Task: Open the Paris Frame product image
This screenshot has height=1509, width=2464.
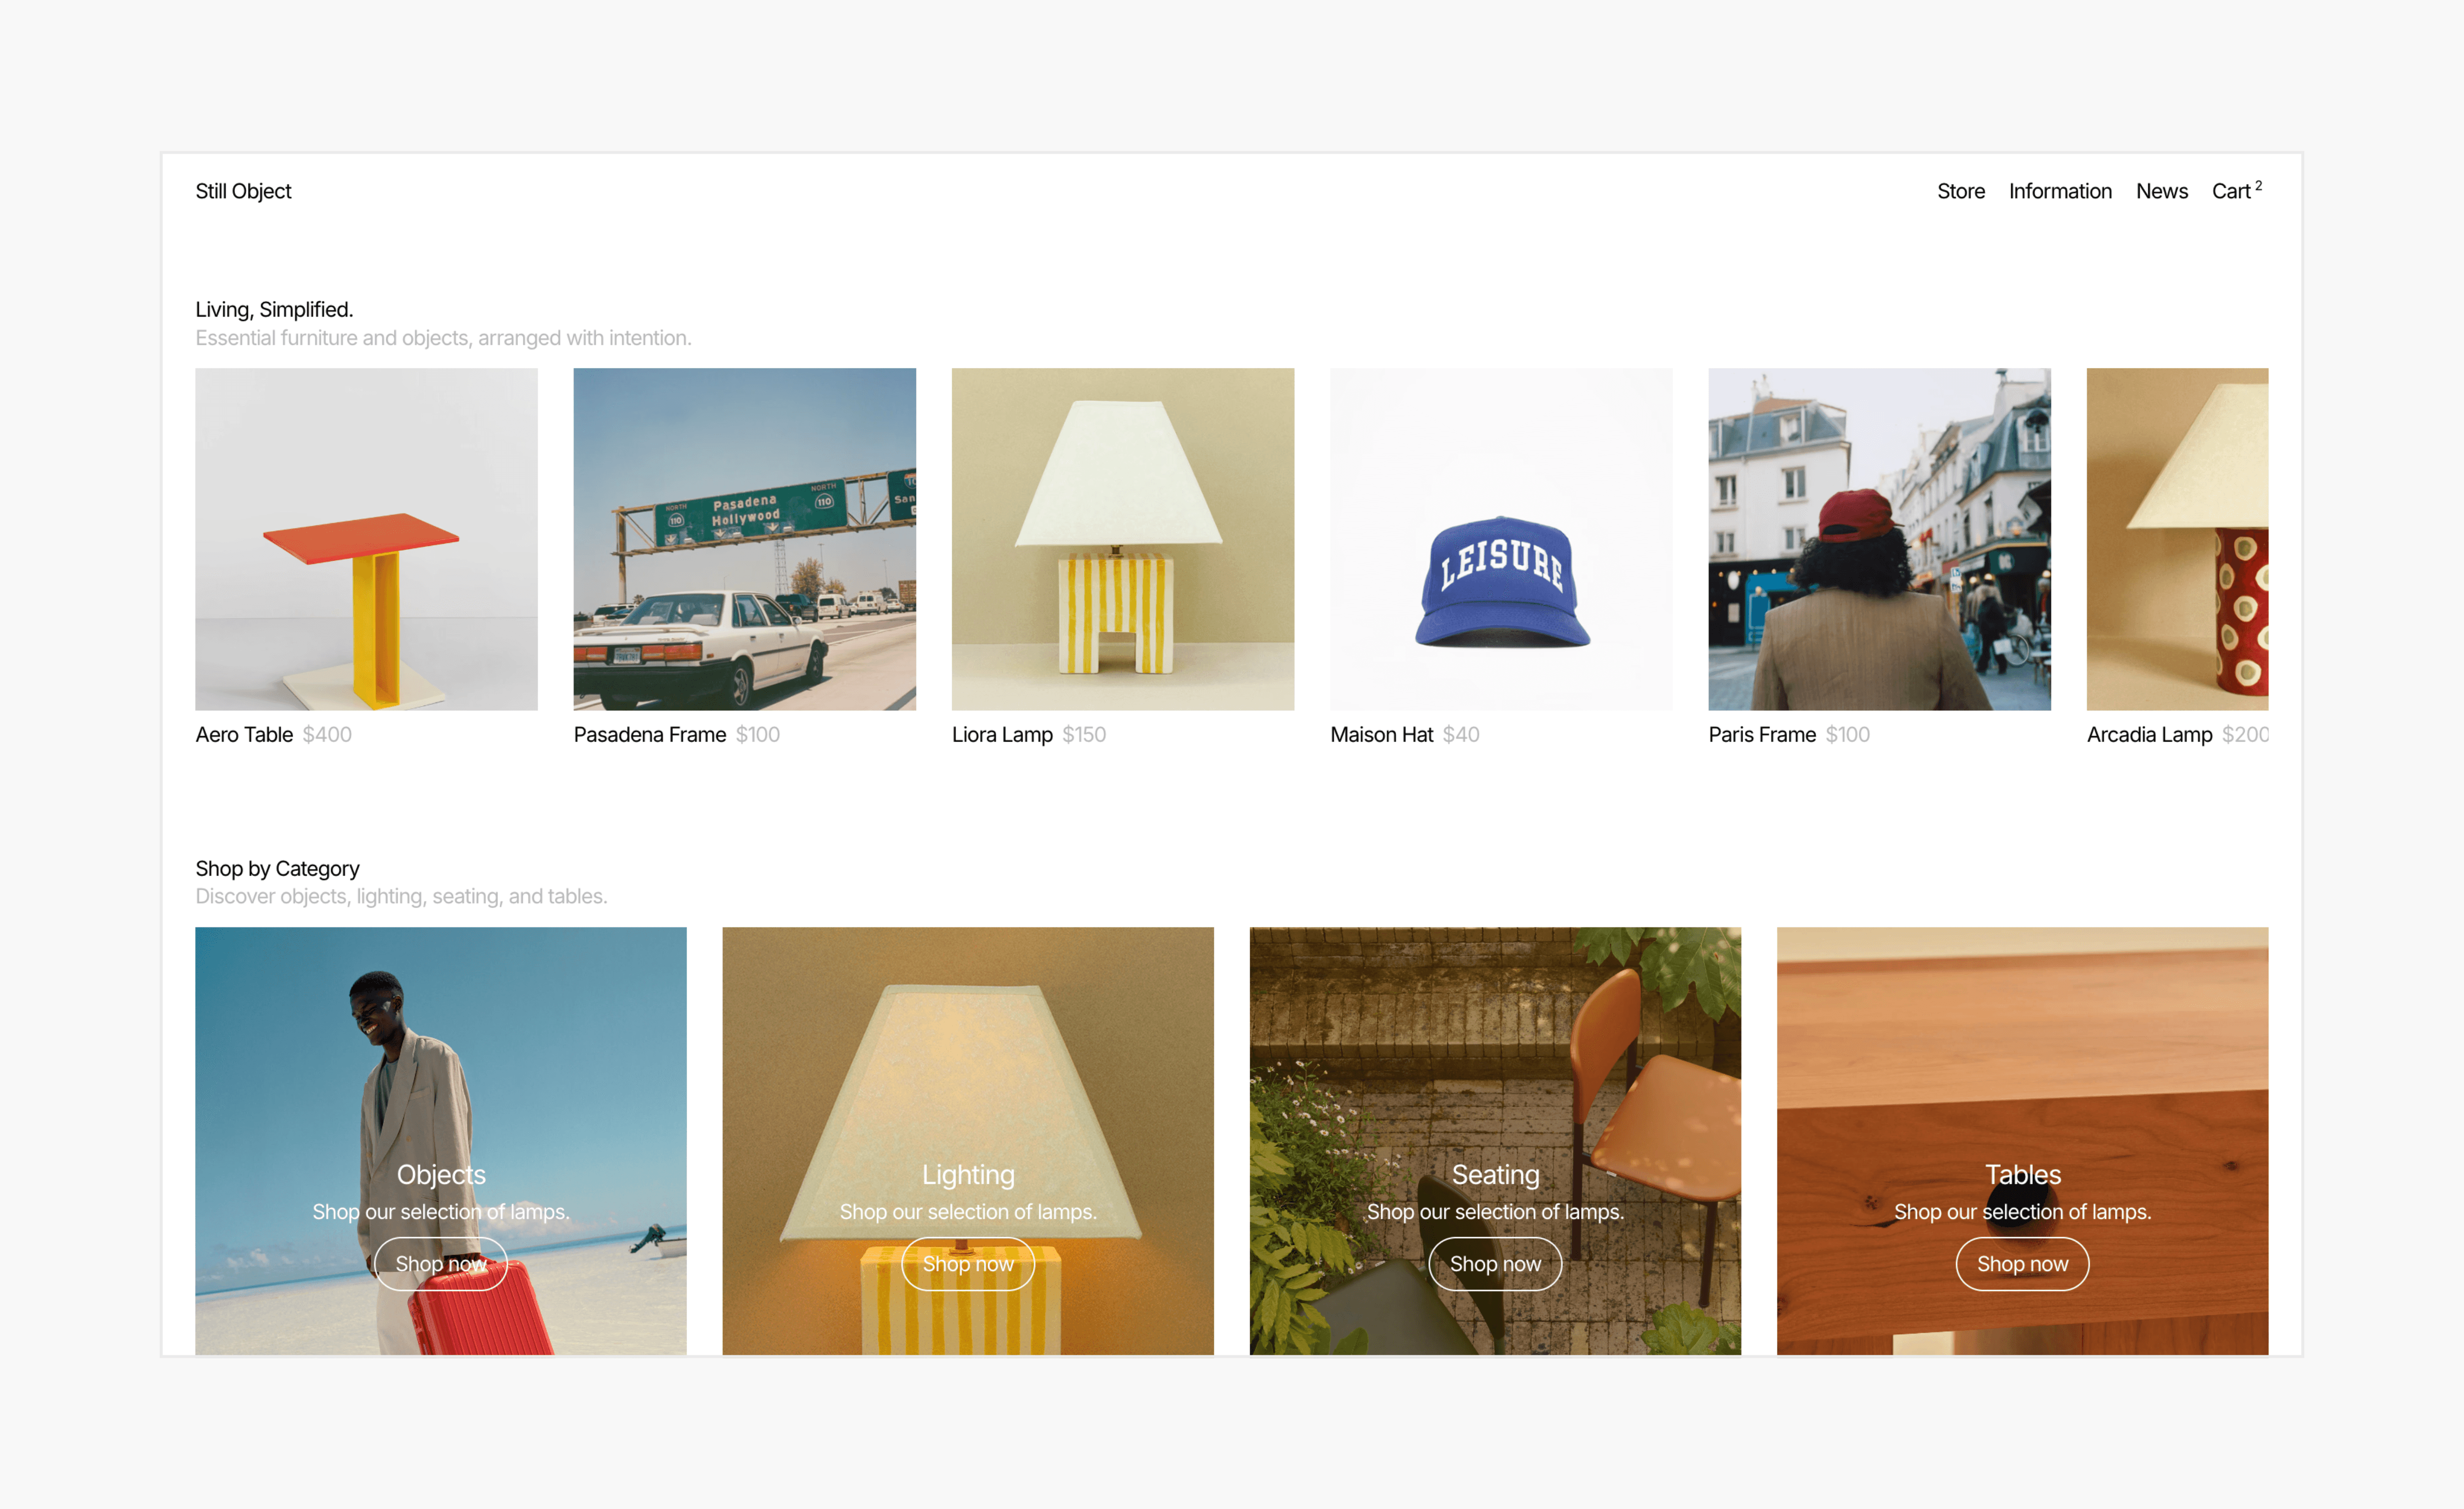Action: click(x=1879, y=539)
